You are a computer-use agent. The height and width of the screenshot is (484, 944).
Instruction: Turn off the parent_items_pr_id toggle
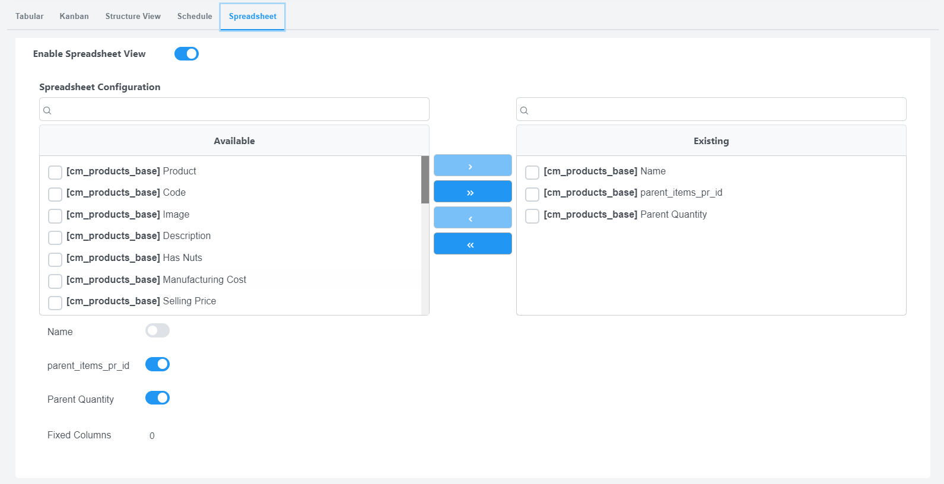tap(157, 365)
